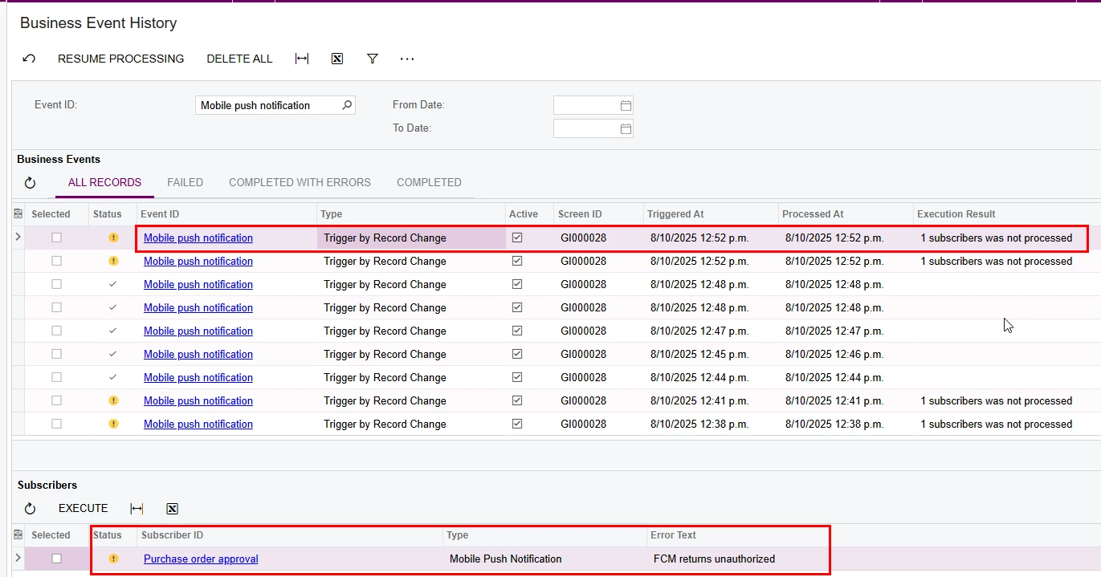
Task: Click the warning status icon of the 12:38 p.m. event
Action: point(113,424)
